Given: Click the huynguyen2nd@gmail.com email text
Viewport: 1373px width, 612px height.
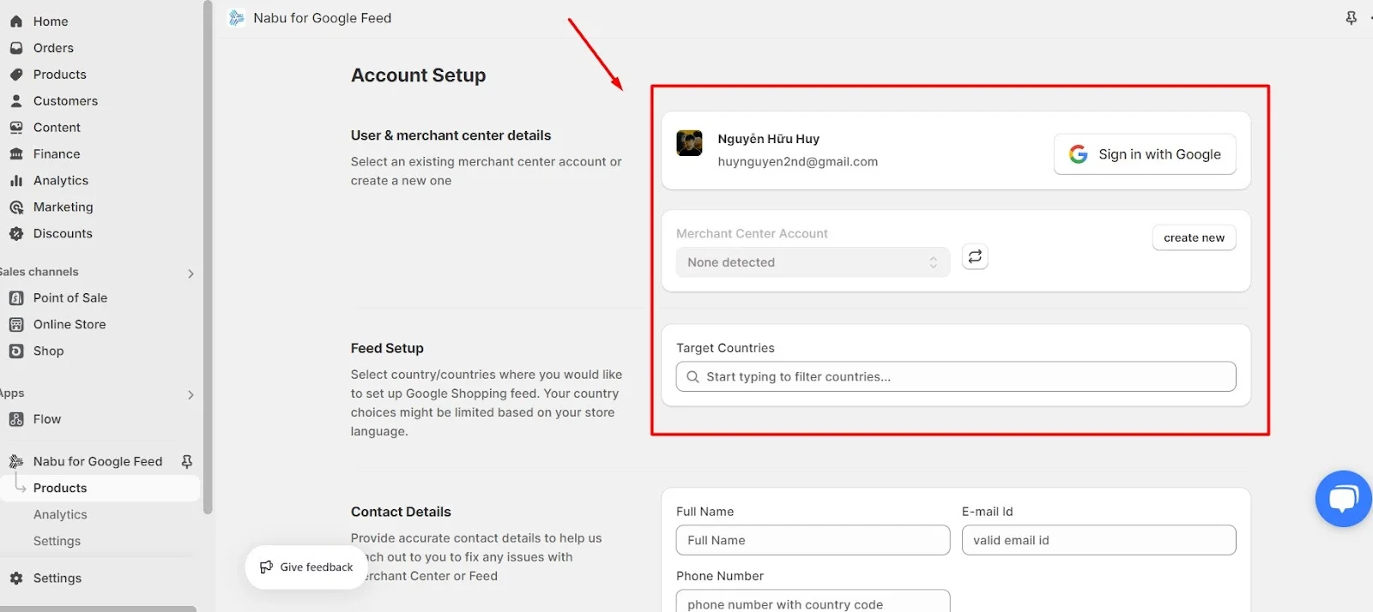Looking at the screenshot, I should coord(797,161).
